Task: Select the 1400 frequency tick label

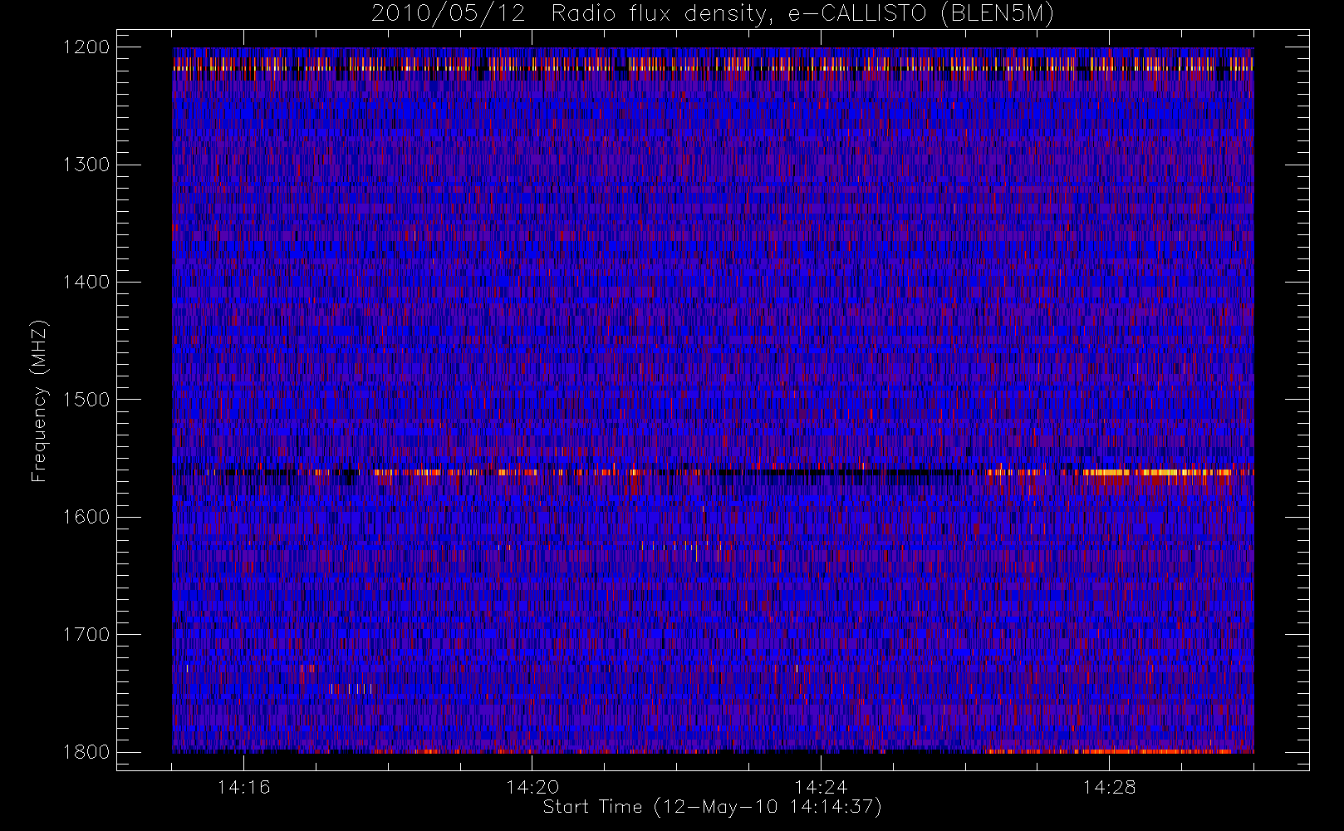Action: (86, 282)
